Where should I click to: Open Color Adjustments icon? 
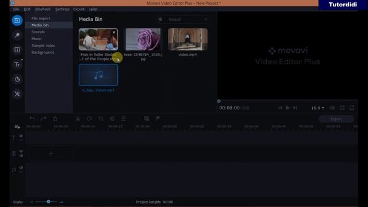112,119
